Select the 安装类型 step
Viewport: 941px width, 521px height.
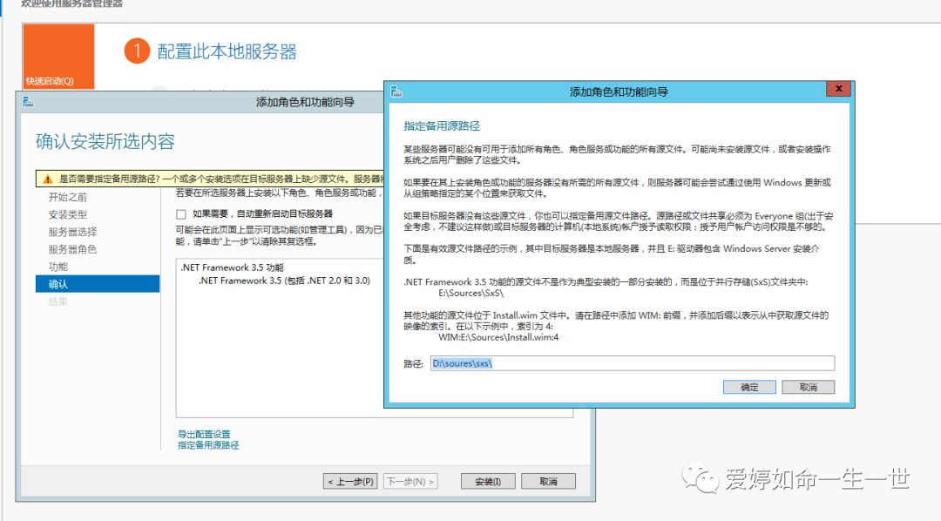click(x=68, y=214)
